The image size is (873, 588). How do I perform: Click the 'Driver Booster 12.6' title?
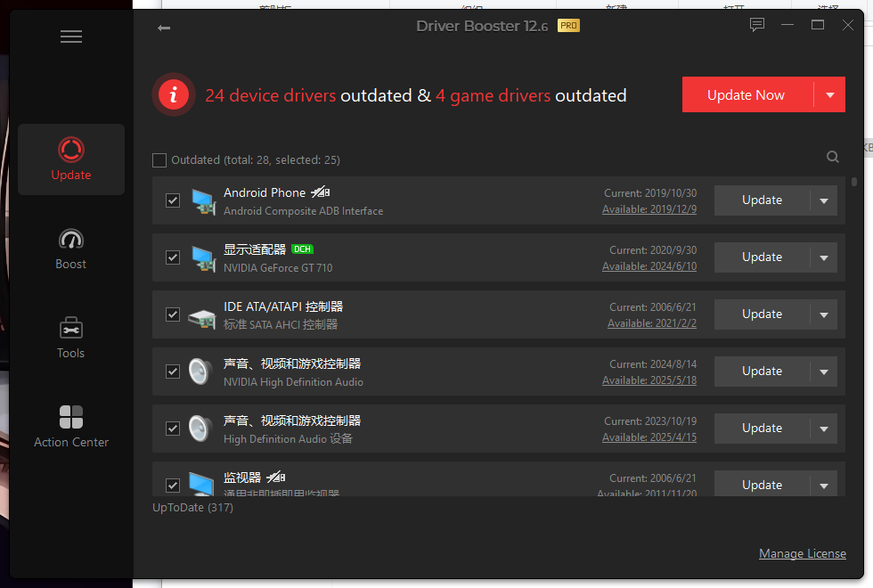pos(482,26)
